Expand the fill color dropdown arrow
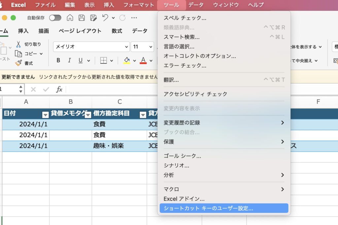Viewport: 338px width, 225px height. 135,61
